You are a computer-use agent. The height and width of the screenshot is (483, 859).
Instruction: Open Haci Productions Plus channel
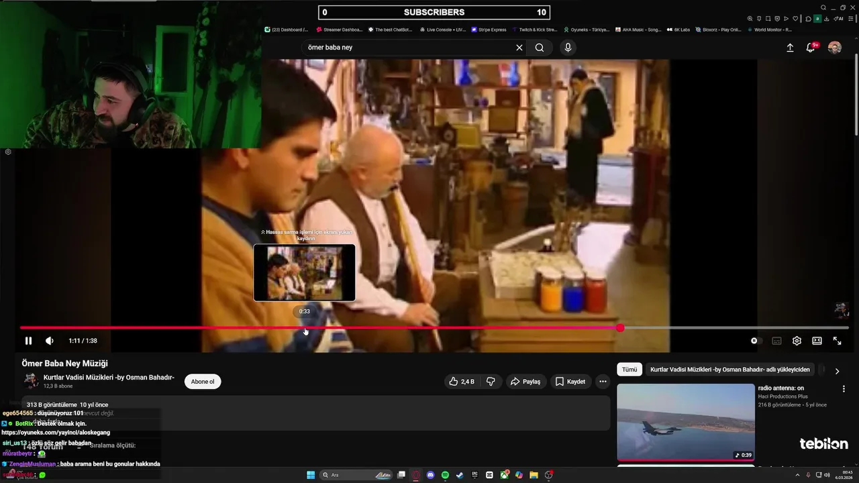click(x=782, y=396)
